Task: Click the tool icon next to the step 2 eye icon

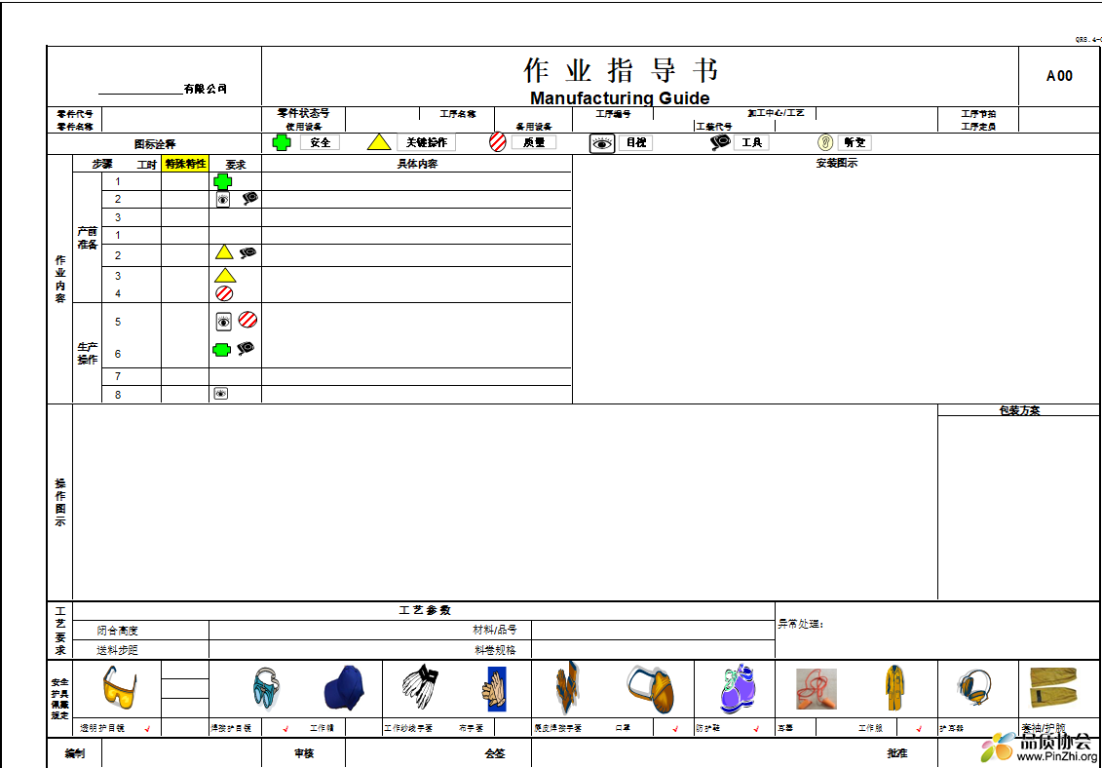Action: click(250, 199)
